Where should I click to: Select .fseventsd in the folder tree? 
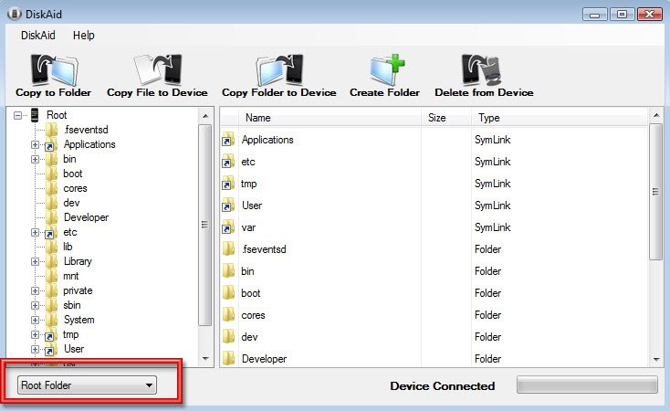(x=86, y=130)
